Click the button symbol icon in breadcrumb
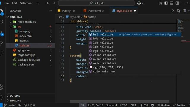The image size is (190, 107). click(85, 17)
